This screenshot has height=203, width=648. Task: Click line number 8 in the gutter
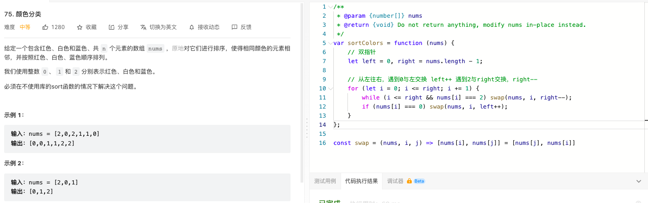[324, 70]
